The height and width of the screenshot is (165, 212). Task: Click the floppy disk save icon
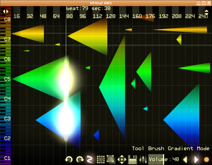[x=132, y=159]
